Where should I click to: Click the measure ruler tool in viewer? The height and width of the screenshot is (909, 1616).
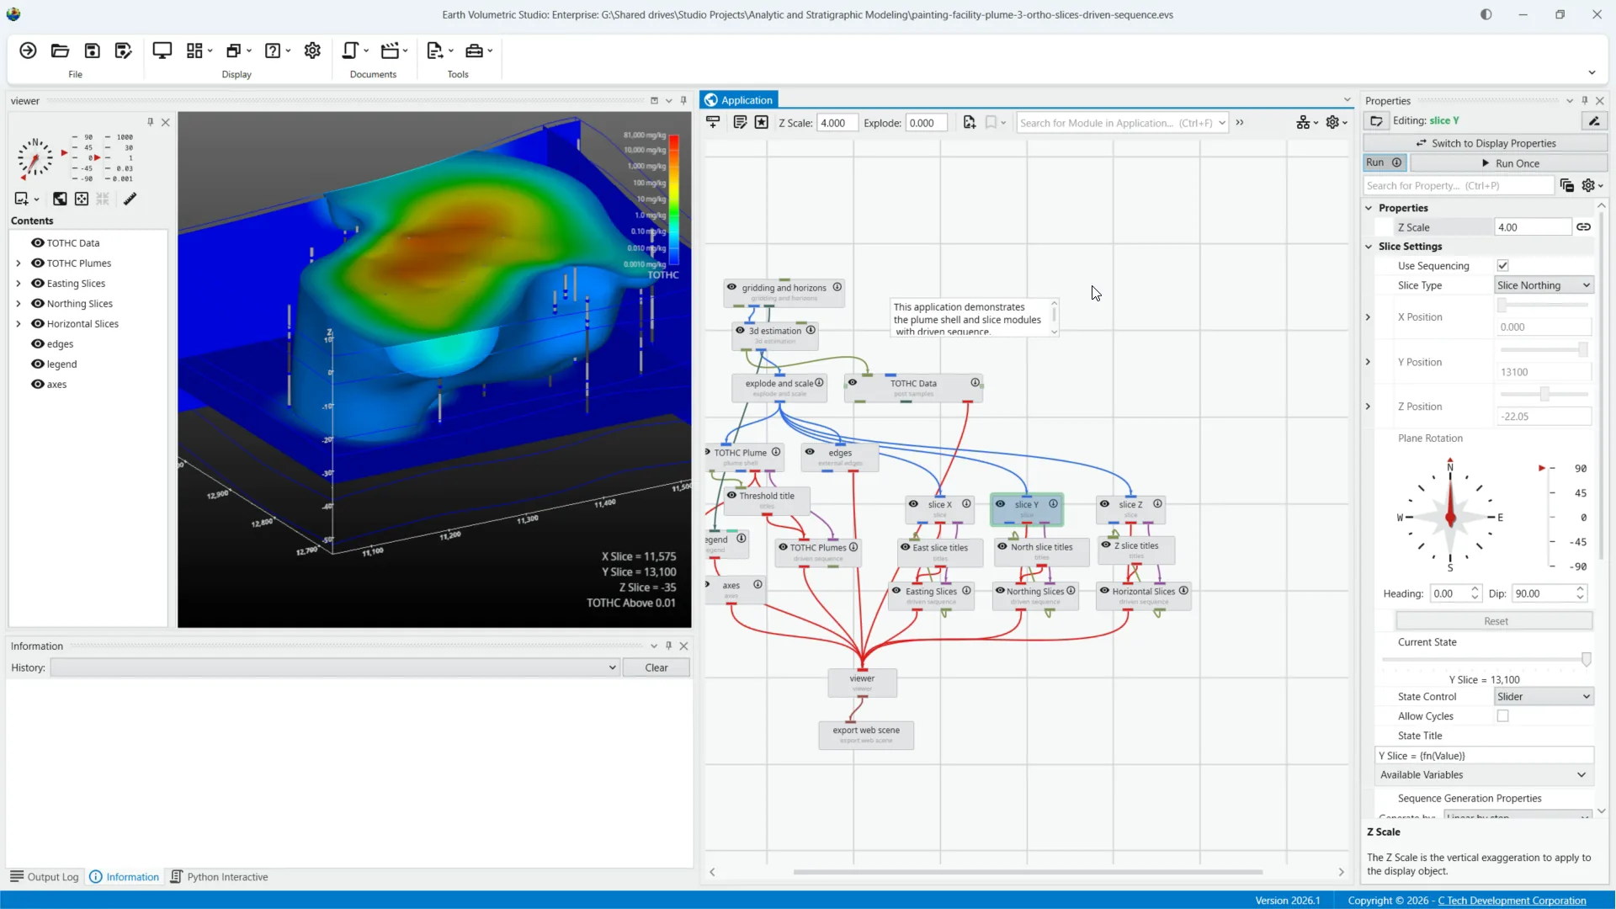click(130, 199)
